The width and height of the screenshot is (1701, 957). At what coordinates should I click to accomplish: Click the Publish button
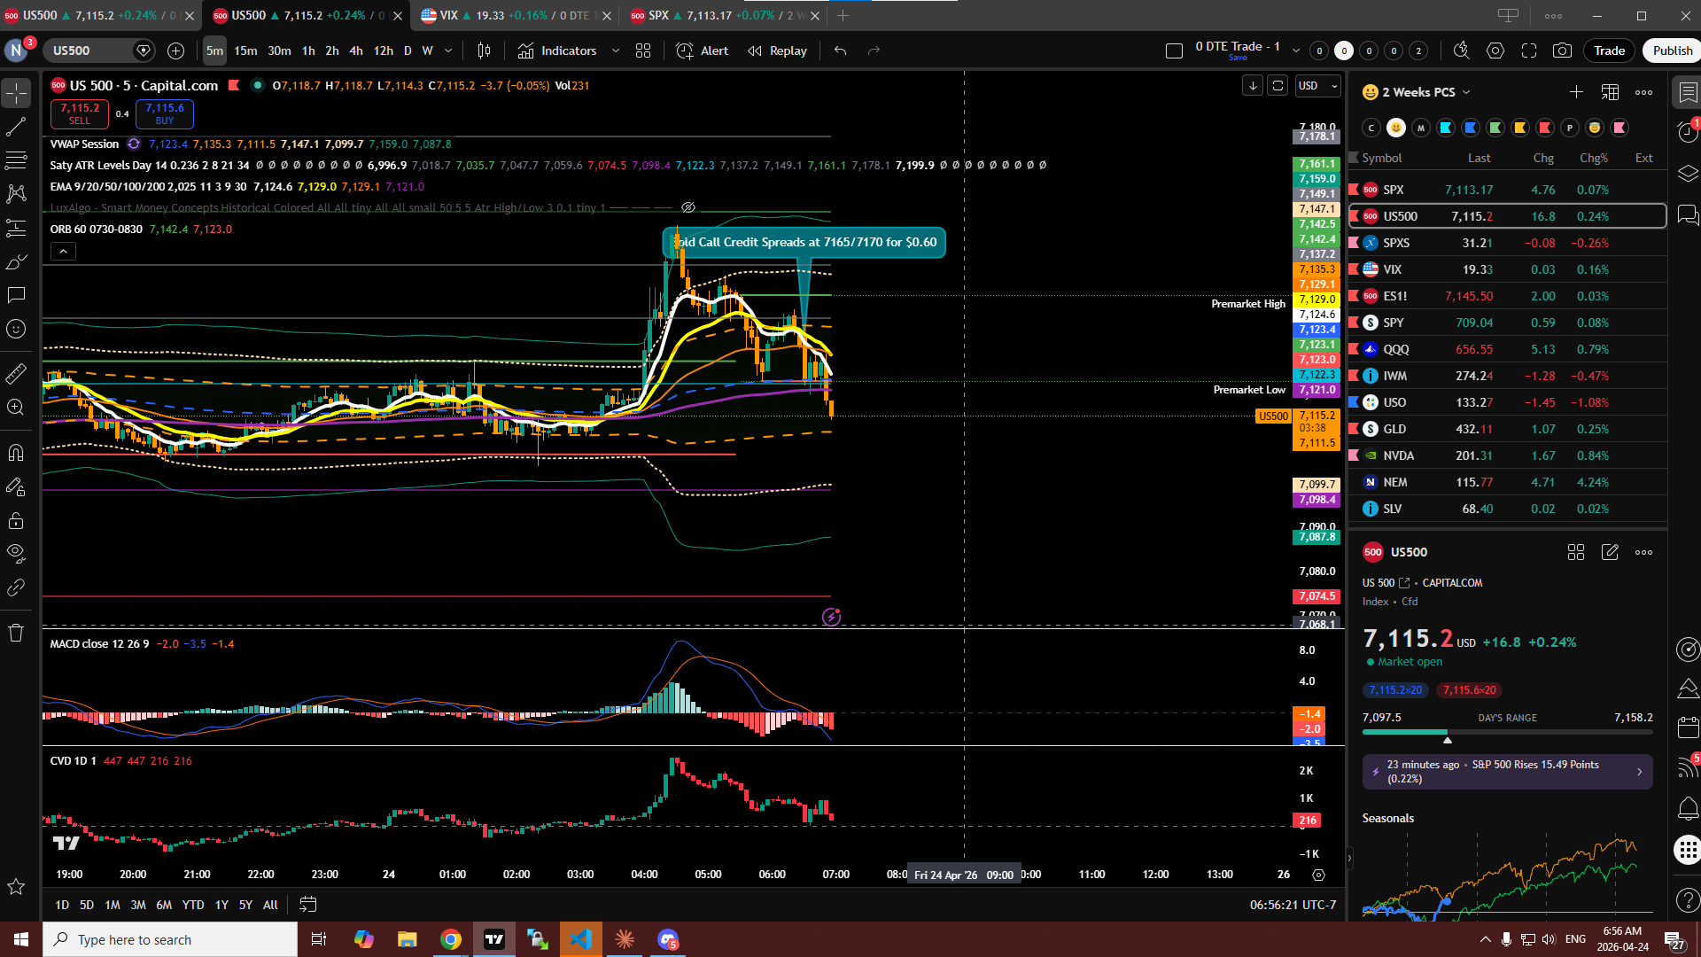pyautogui.click(x=1672, y=51)
